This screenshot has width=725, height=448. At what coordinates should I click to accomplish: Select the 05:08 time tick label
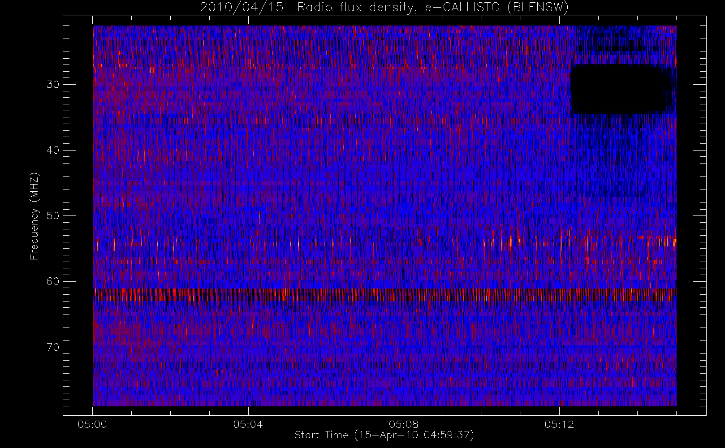tap(403, 424)
